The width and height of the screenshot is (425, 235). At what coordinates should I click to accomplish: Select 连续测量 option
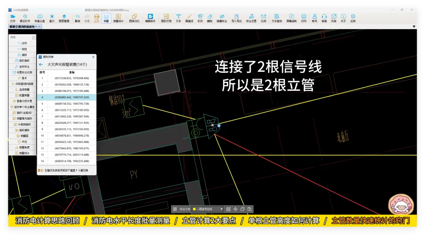(22, 90)
